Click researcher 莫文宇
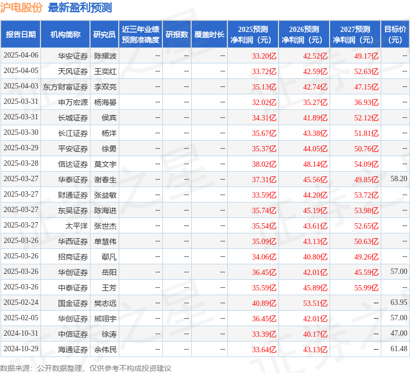The width and height of the screenshot is (410, 373). [x=105, y=164]
